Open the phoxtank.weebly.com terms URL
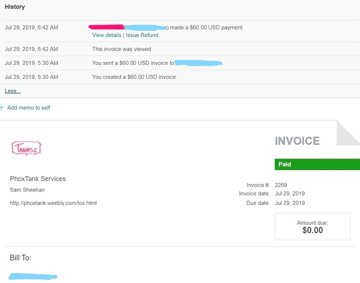The height and width of the screenshot is (283, 360). point(53,203)
